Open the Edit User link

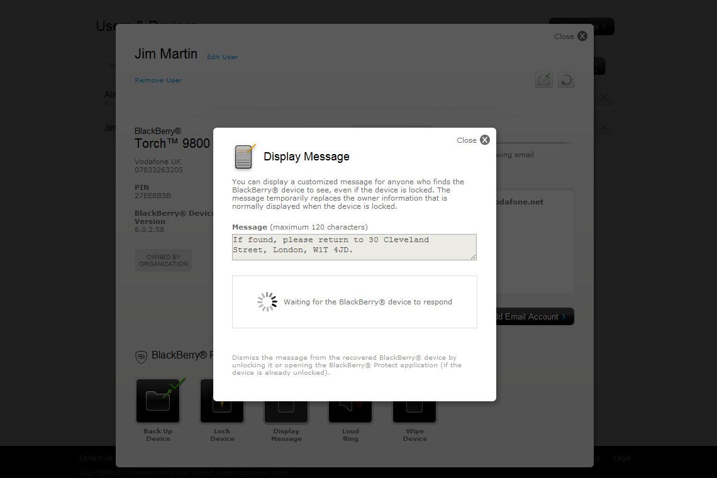[x=222, y=57]
